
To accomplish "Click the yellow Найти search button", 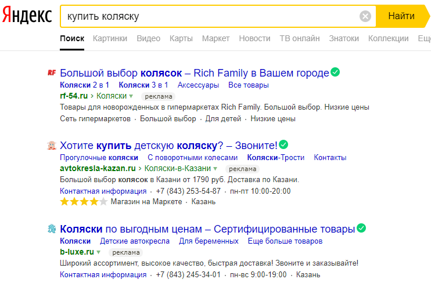I will click(x=401, y=16).
